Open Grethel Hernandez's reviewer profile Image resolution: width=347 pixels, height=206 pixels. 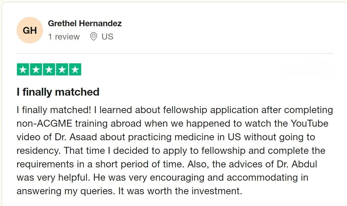[85, 24]
